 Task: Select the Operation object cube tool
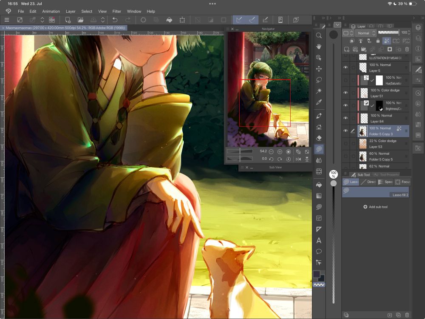pyautogui.click(x=319, y=57)
